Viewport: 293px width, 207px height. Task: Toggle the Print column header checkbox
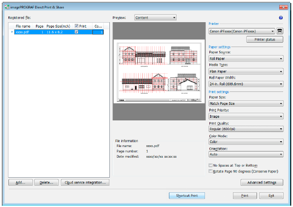(x=76, y=26)
